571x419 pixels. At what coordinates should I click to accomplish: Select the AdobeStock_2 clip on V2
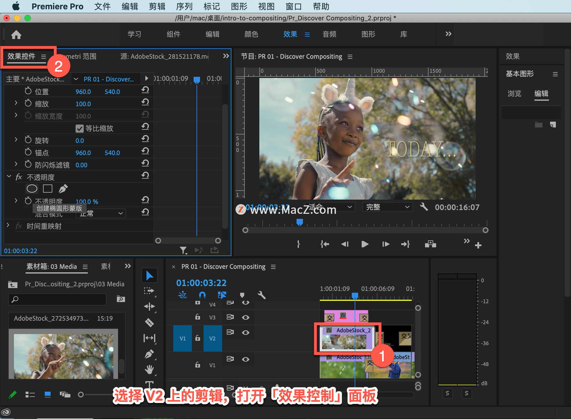(x=347, y=338)
